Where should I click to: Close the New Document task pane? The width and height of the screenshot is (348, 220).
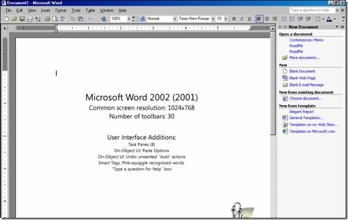pos(342,27)
